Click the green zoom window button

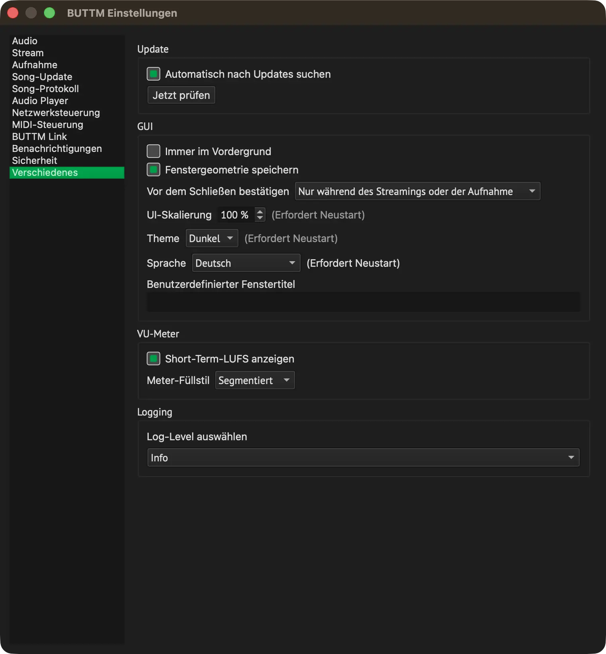coord(49,13)
